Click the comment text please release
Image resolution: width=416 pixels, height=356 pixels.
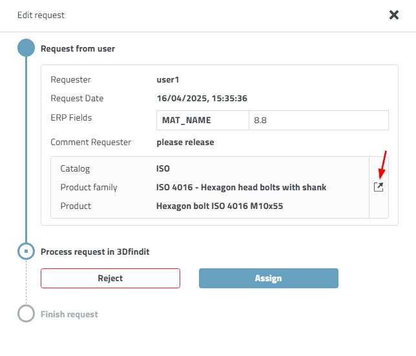click(185, 142)
